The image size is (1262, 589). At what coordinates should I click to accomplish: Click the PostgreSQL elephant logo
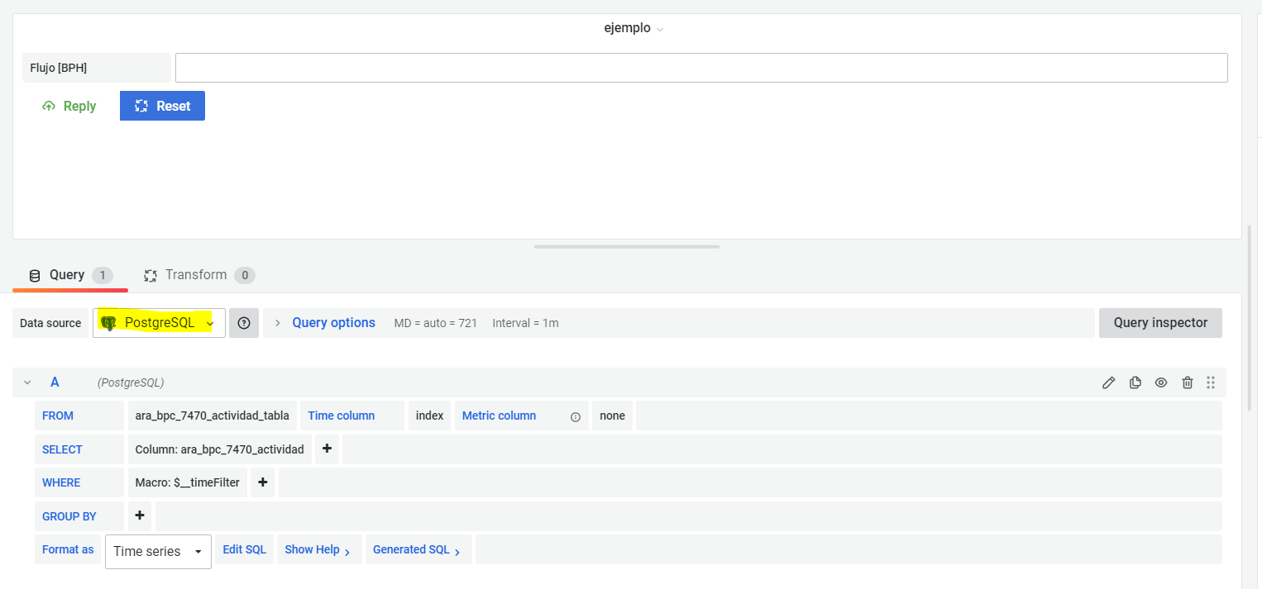(x=110, y=323)
